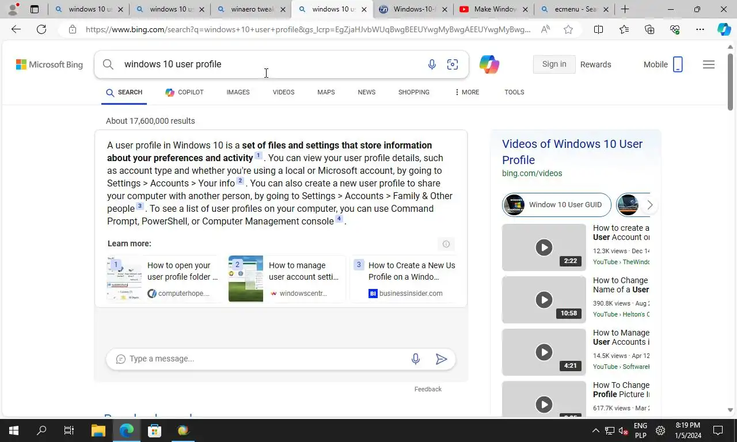737x442 pixels.
Task: Click the page vertical scrollbar thumb
Action: point(730,82)
